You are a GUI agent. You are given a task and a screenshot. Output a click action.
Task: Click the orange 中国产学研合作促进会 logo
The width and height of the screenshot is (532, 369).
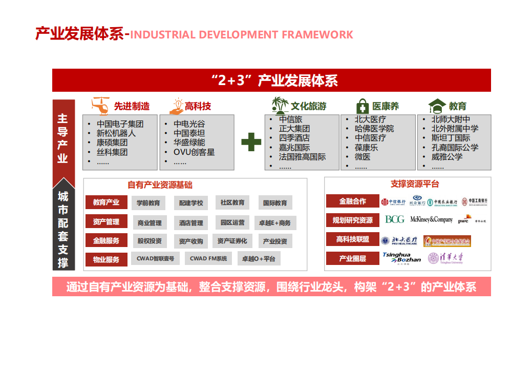click(x=447, y=241)
